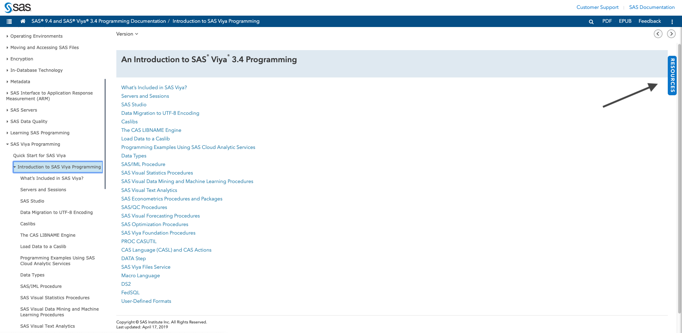The height and width of the screenshot is (333, 682).
Task: Open the more options kebab menu
Action: pos(672,22)
